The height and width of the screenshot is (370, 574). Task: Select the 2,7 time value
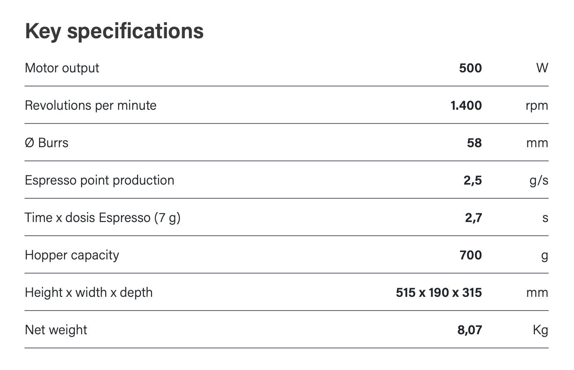click(473, 217)
